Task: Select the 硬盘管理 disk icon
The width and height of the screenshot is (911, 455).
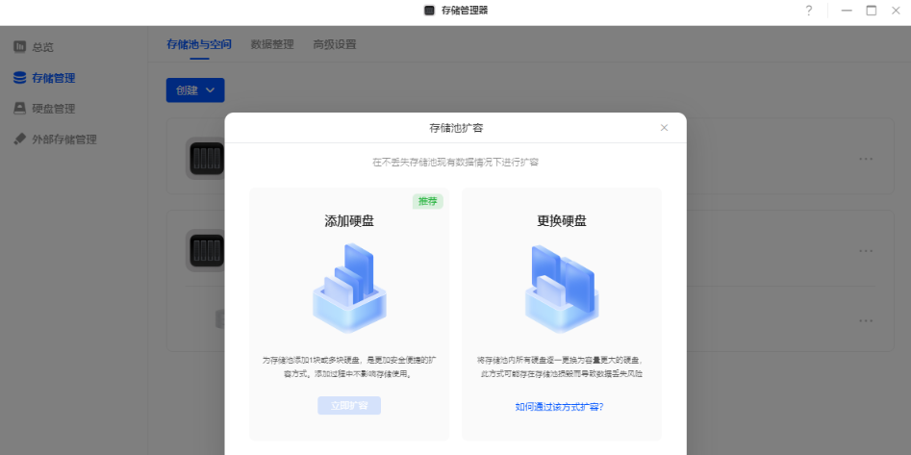Action: 19,109
